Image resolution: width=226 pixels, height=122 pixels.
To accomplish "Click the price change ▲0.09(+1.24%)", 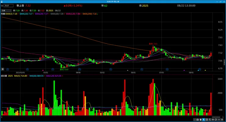I will tap(73, 5).
